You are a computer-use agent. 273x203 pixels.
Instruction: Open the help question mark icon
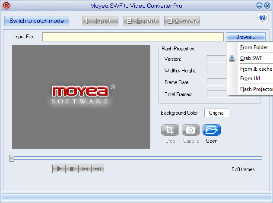pyautogui.click(x=263, y=18)
